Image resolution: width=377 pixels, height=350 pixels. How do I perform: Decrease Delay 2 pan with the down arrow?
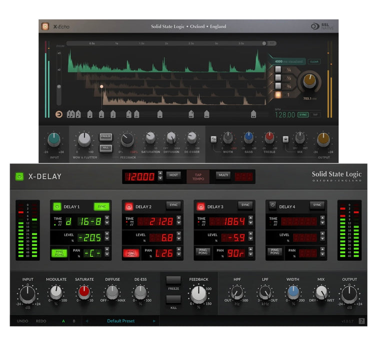[x=178, y=254]
